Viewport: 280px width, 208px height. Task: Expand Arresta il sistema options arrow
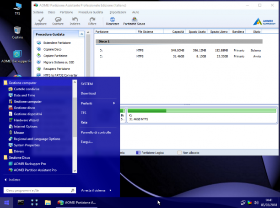point(110,190)
